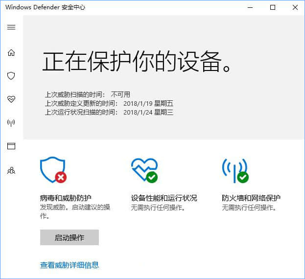The width and height of the screenshot is (305, 279).
Task: Open the app and browser control sidebar icon
Action: click(11, 146)
